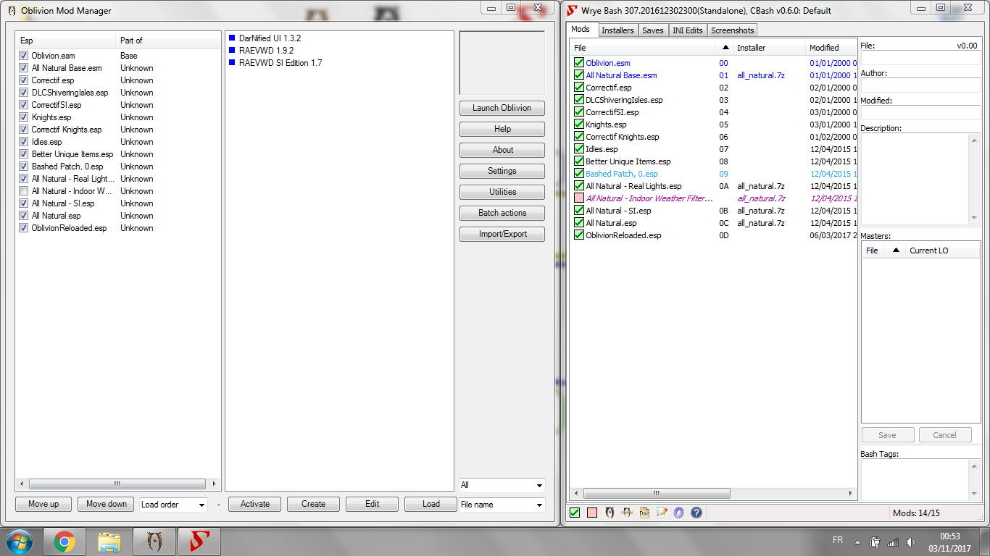The width and height of the screenshot is (990, 556).
Task: Open the Doc Browser icon in Wrye Bash
Action: [644, 513]
